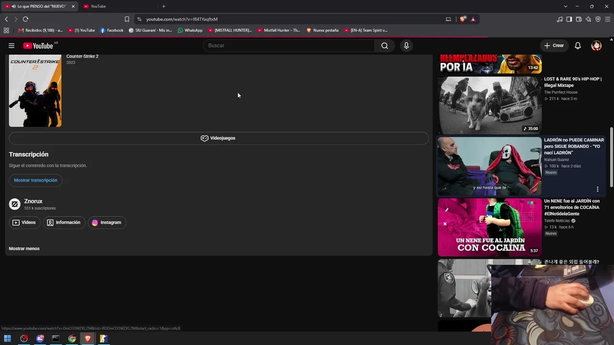Open the Windows Start menu
The height and width of the screenshot is (345, 614).
tap(8, 339)
